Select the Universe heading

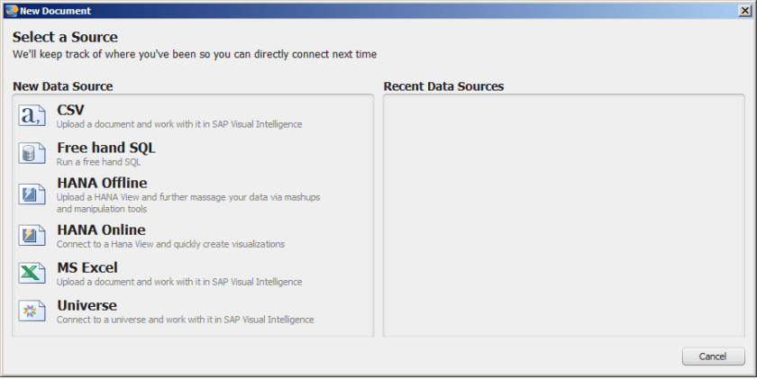87,305
